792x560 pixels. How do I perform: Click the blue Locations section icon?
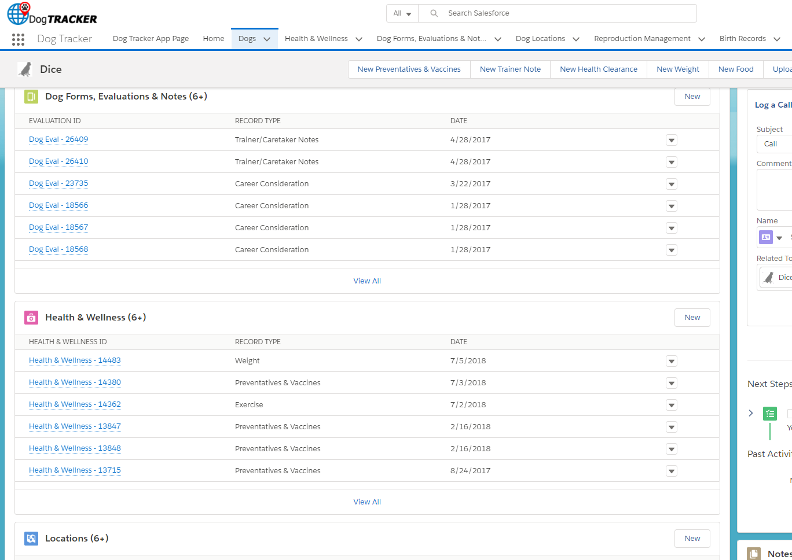click(x=31, y=539)
